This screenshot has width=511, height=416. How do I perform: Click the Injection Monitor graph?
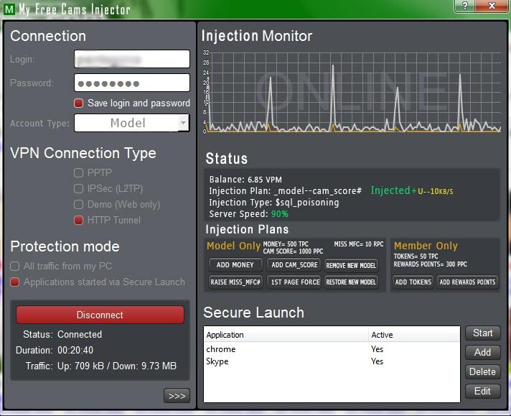(352, 92)
